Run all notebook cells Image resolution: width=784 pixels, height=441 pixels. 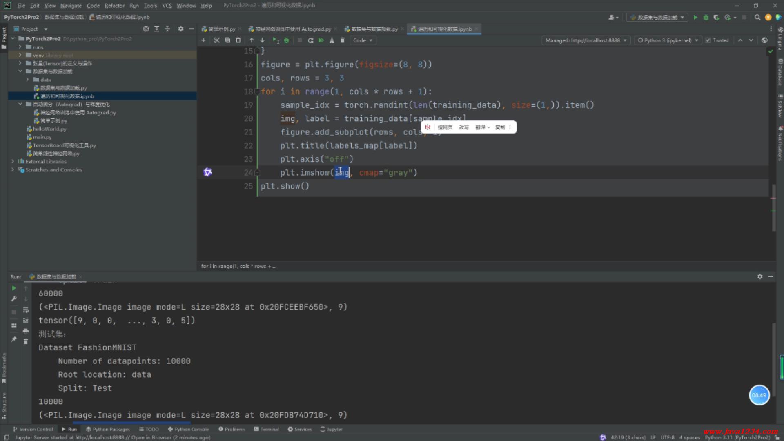coord(321,40)
